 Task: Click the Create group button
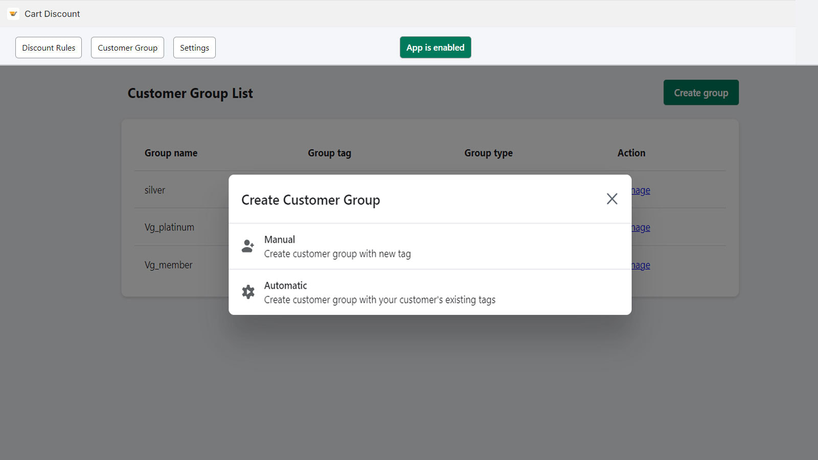(x=701, y=93)
